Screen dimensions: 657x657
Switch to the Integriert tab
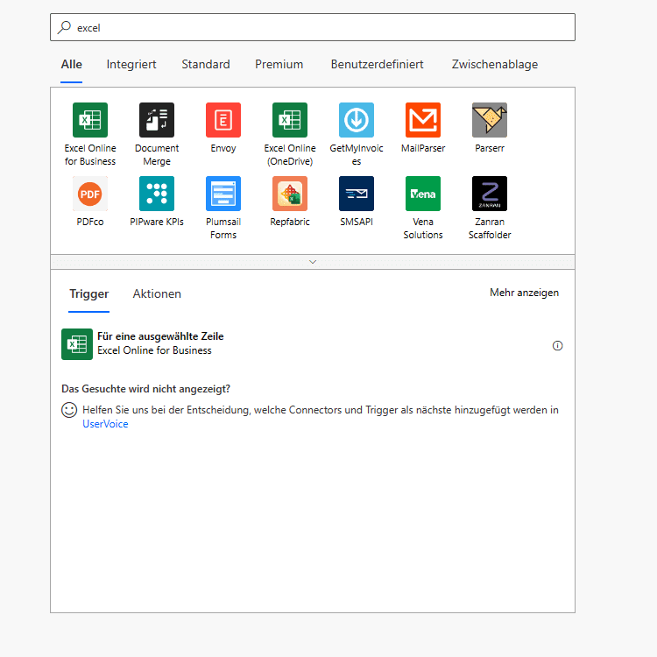pyautogui.click(x=131, y=65)
